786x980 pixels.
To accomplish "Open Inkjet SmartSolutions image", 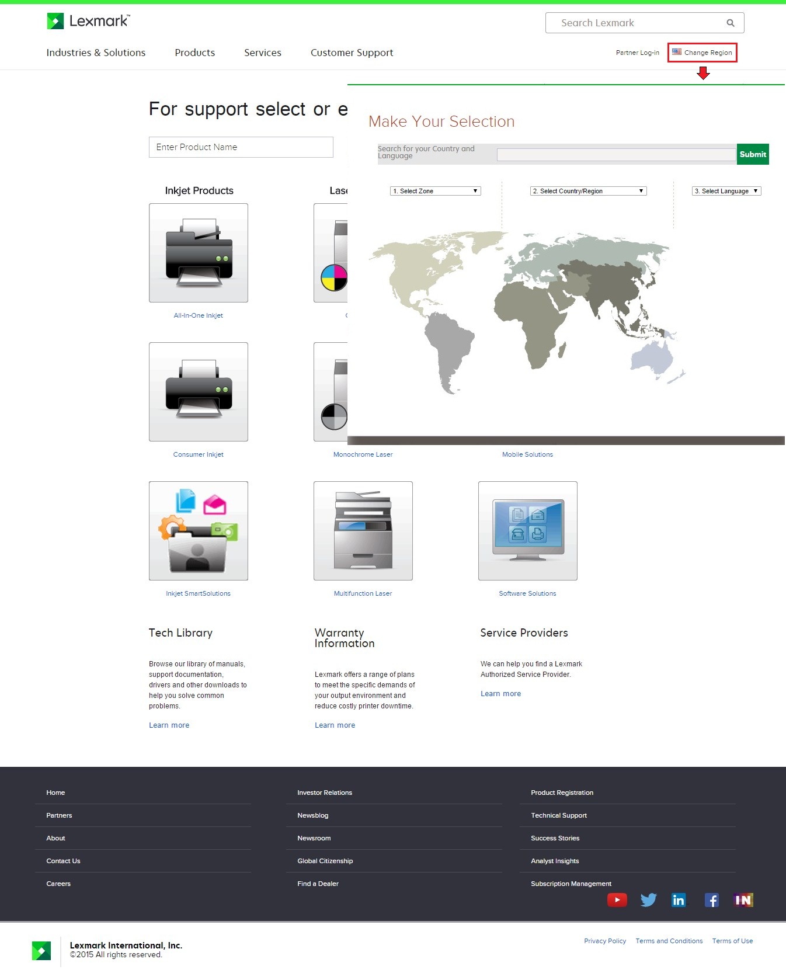I will [x=199, y=531].
